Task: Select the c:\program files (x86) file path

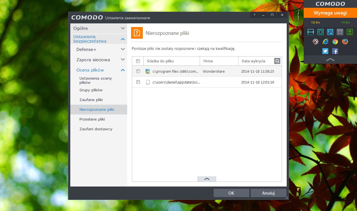Action: pos(176,71)
